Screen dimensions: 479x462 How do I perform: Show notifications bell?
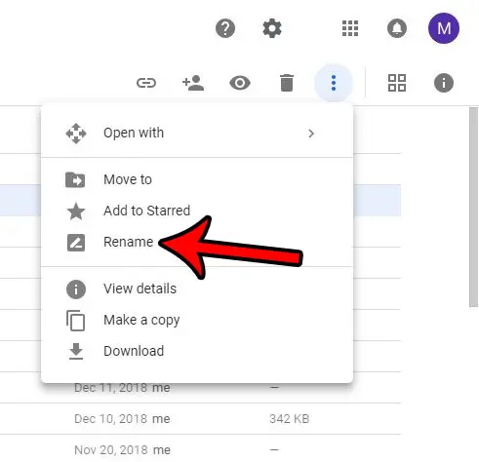point(397,28)
